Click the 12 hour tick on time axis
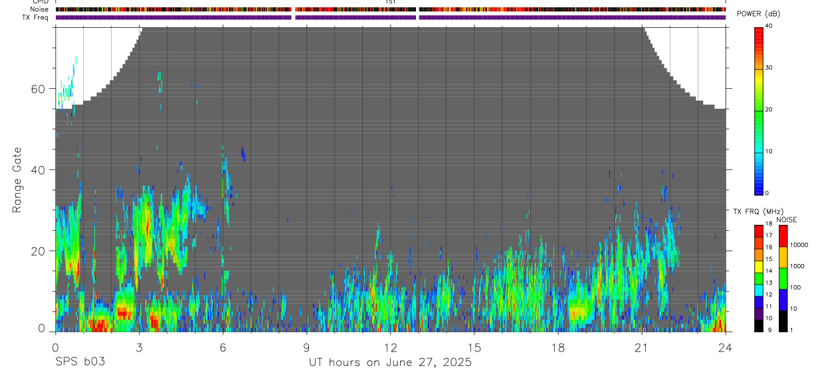Screen dimensions: 816x376 [x=390, y=347]
